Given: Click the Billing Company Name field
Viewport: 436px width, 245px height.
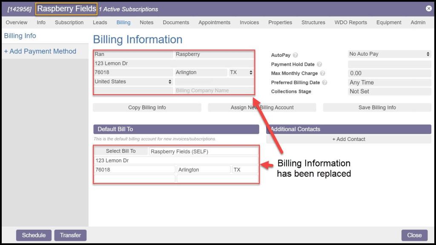Looking at the screenshot, I should tap(214, 90).
